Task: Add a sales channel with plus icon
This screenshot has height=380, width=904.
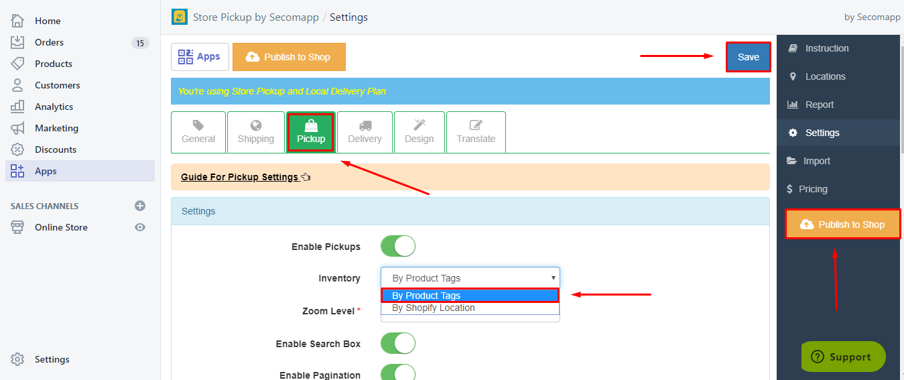Action: tap(140, 206)
